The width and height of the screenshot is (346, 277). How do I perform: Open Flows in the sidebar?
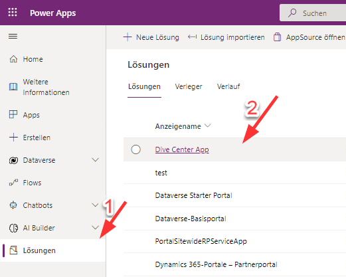pos(52,183)
